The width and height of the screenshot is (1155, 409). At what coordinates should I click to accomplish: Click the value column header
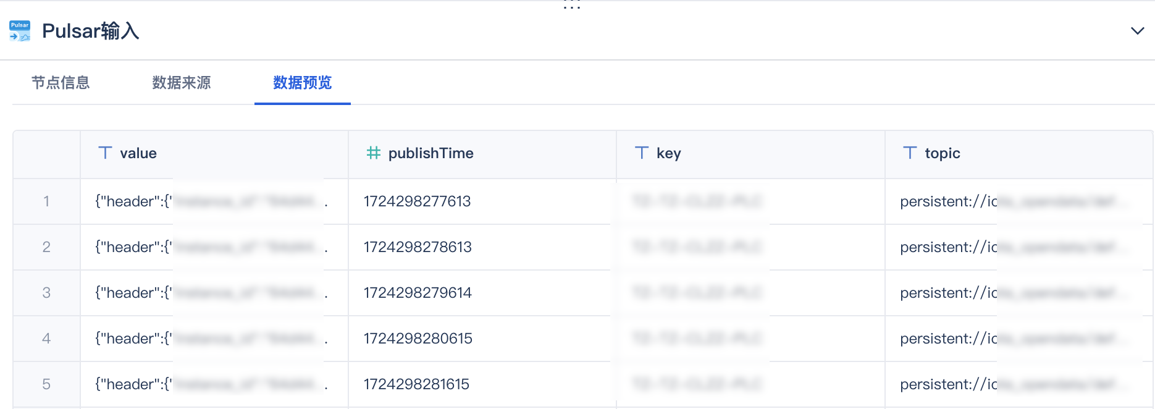point(138,153)
